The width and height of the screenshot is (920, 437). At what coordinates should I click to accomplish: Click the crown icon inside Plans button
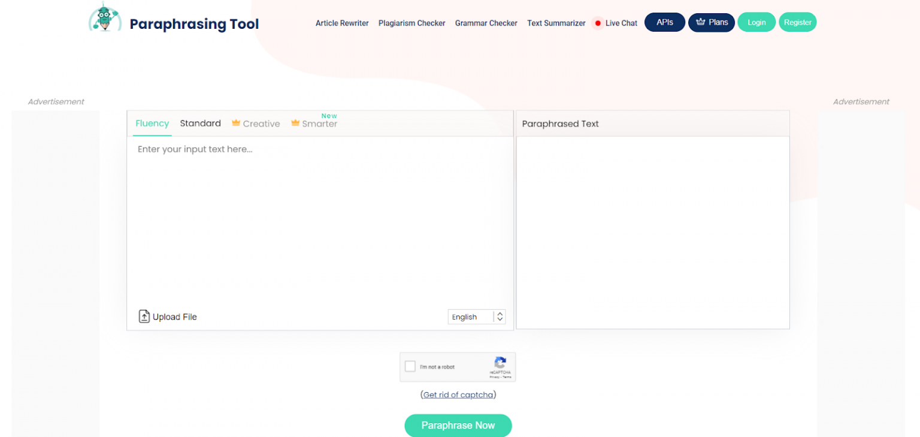pyautogui.click(x=701, y=22)
